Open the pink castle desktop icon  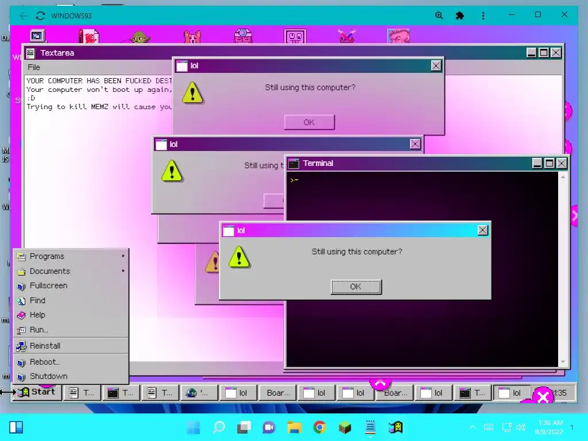click(243, 36)
